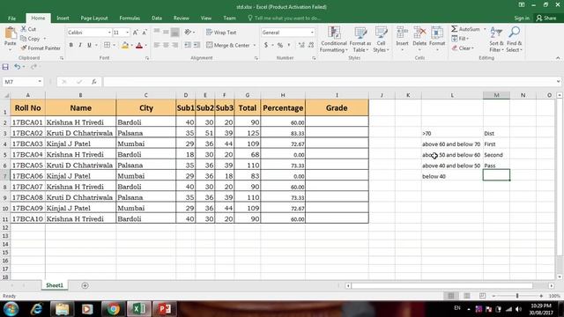
Task: Decrease font size with the smaller A icon
Action: point(145,33)
